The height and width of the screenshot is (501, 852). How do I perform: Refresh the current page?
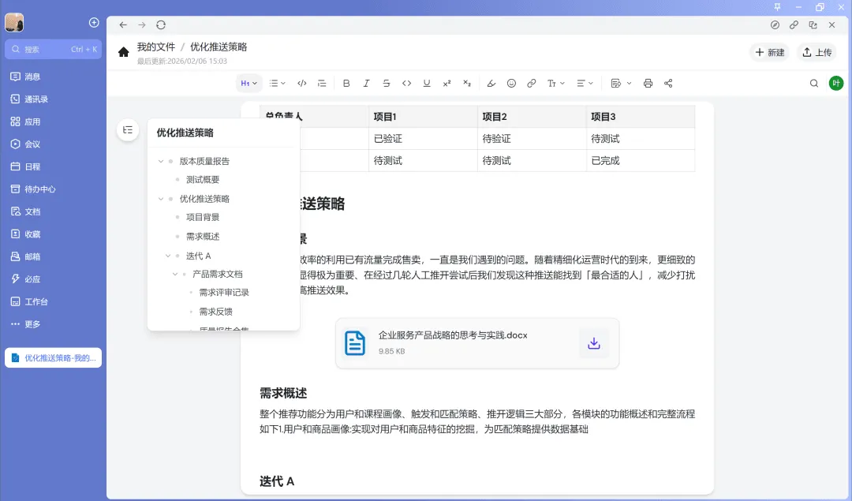click(x=161, y=25)
